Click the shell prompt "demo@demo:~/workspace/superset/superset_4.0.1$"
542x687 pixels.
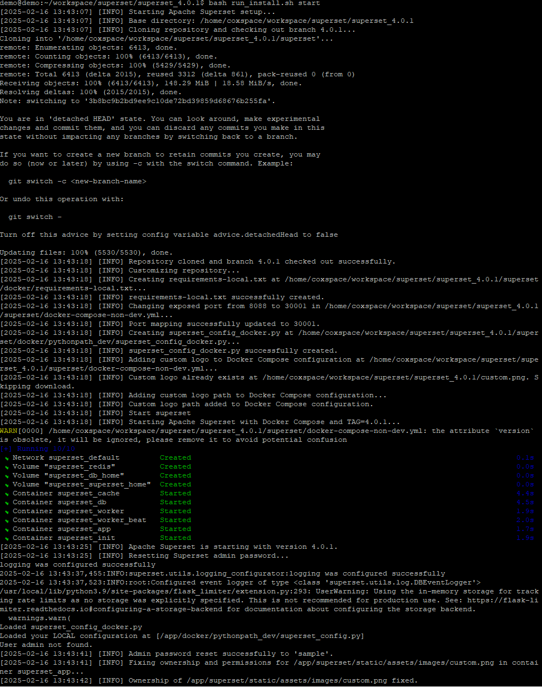(102, 3)
